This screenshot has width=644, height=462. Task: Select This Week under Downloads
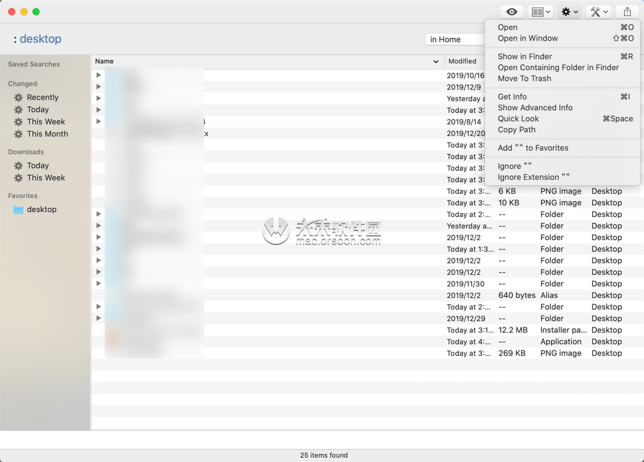(46, 178)
